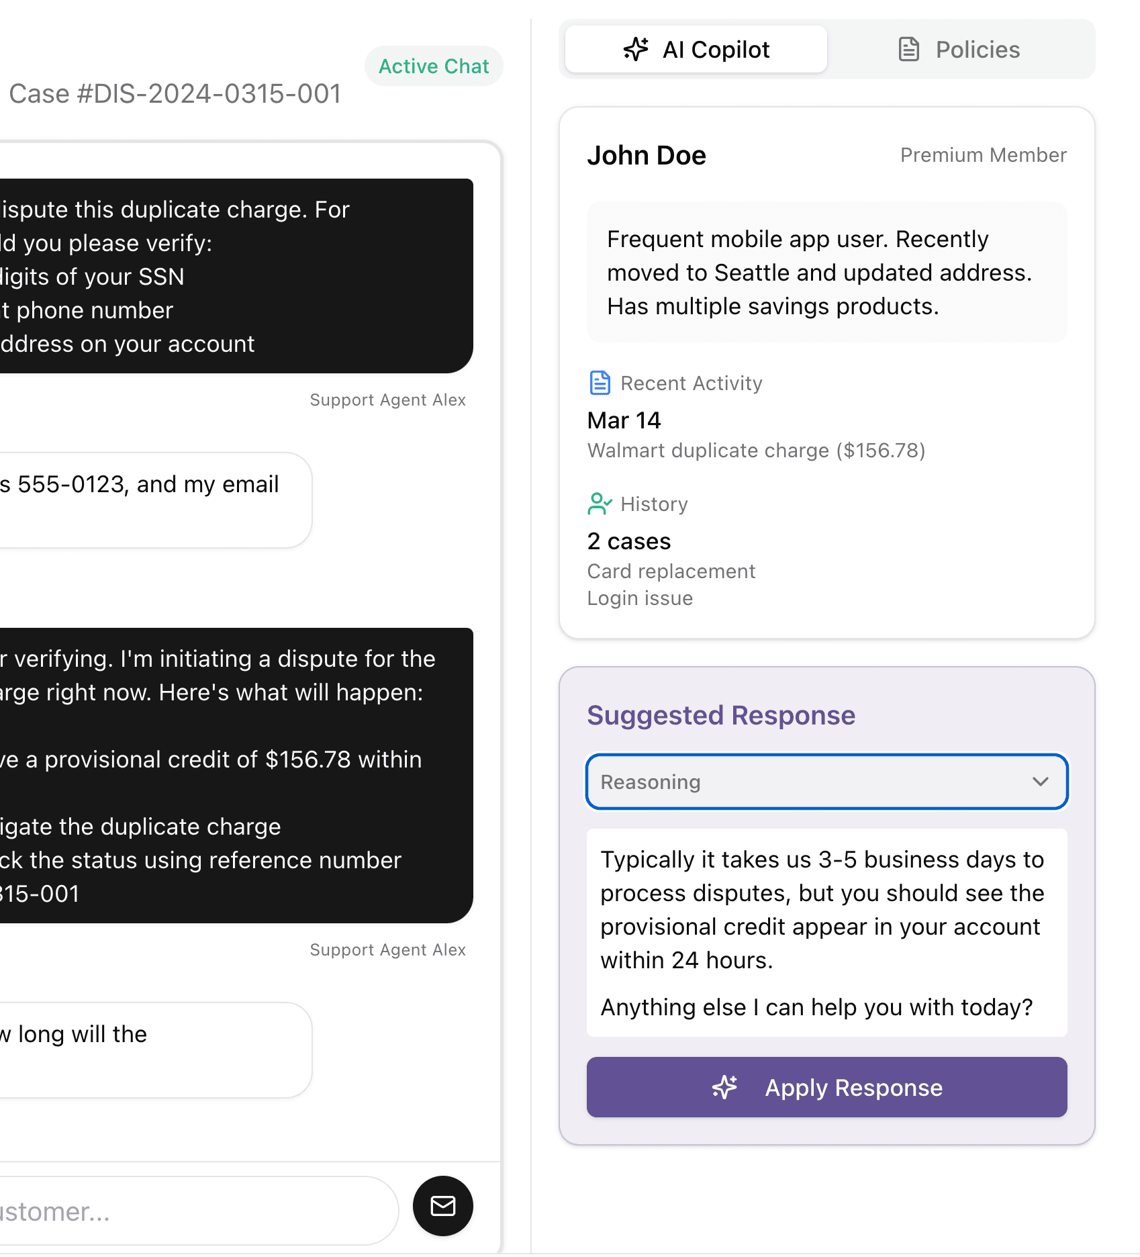This screenshot has height=1257, width=1140.
Task: Click the Case #DIS-2024-0315-001 header
Action: pos(175,93)
